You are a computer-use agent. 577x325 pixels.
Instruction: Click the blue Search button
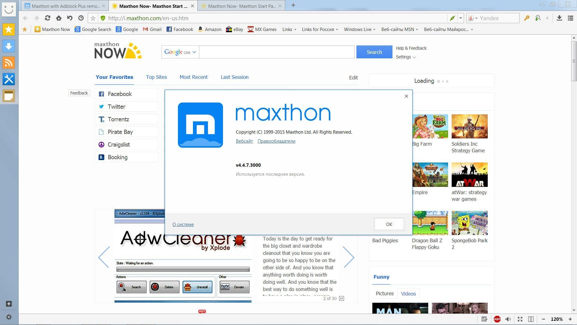pyautogui.click(x=374, y=52)
